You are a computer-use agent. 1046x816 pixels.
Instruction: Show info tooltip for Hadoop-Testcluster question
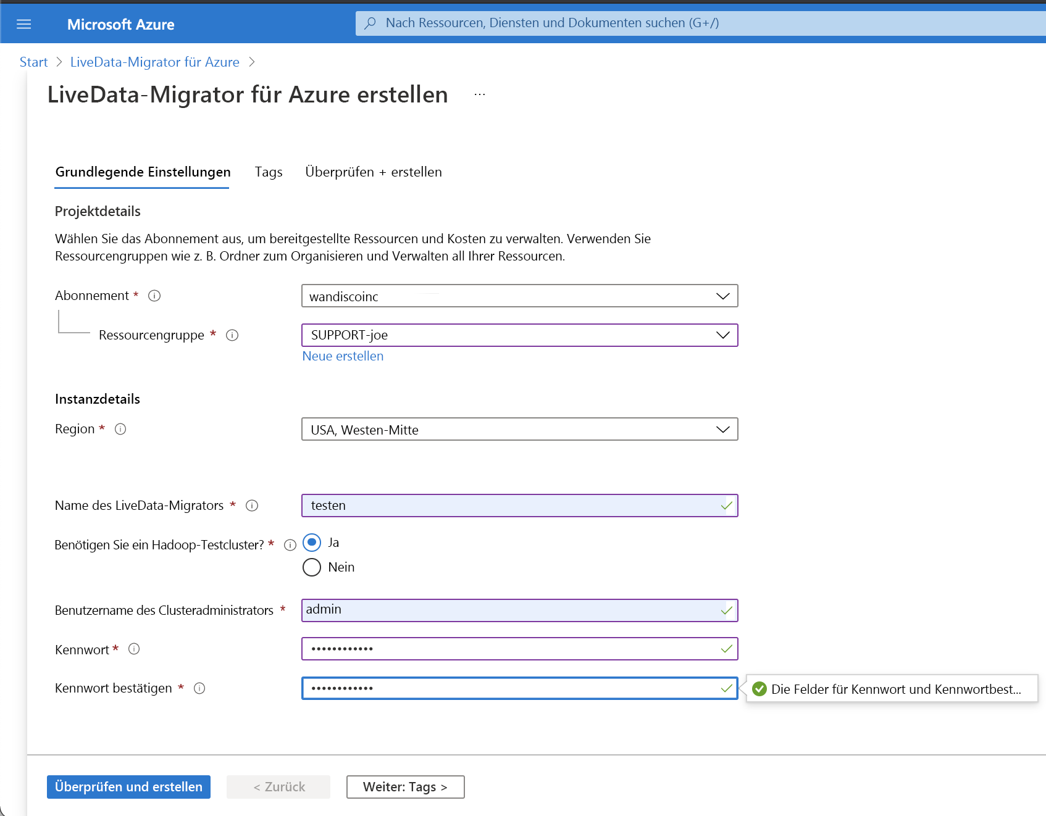coord(290,544)
